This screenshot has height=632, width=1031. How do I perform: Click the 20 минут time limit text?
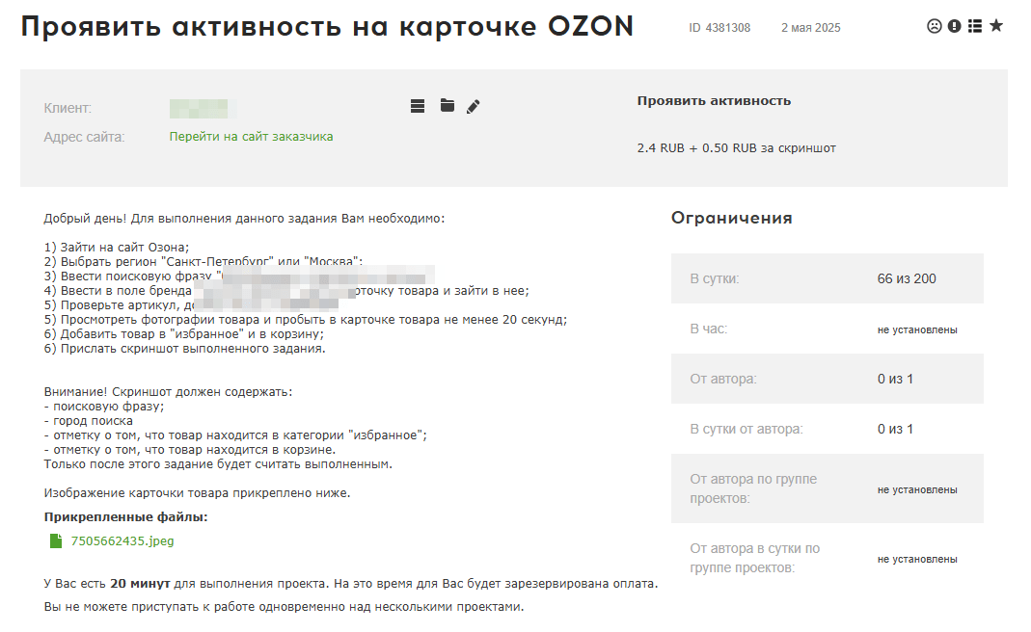coord(140,584)
